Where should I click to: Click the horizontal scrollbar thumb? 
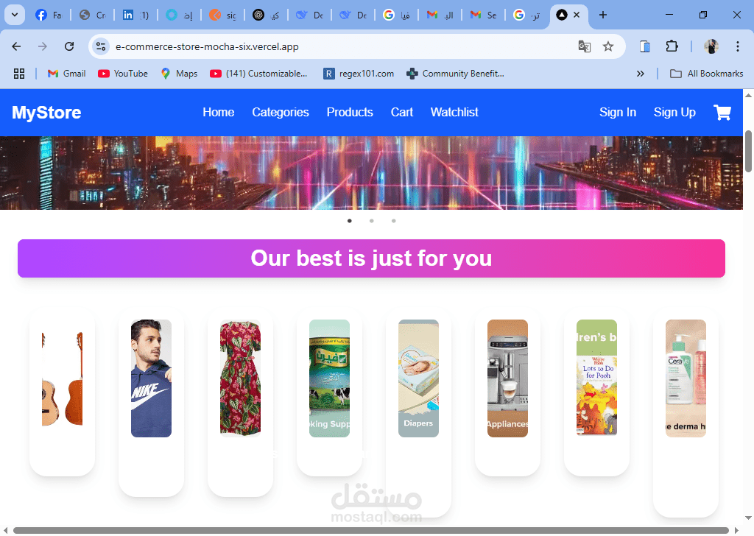[x=371, y=530]
